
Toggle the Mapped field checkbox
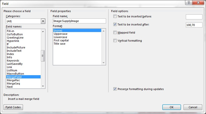tap(115, 33)
